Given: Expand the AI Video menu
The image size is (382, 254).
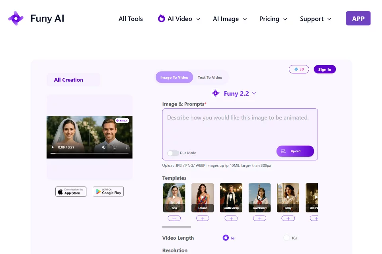Looking at the screenshot, I should [179, 19].
